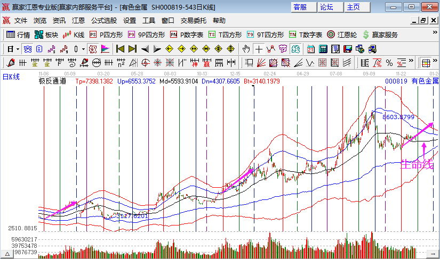
Task: Click the triangle button at bottom-left corner
Action: pyautogui.click(x=7, y=254)
